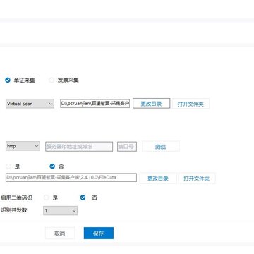The image size is (254, 254).
Task: Click 打开文件夹 beside FileData path
Action: [x=197, y=179]
